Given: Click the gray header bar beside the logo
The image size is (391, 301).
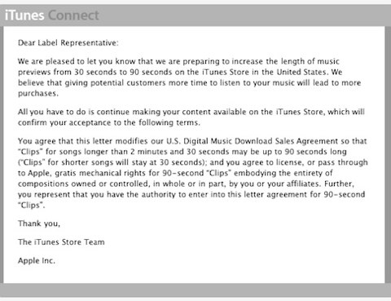Looking at the screenshot, I should tap(244, 15).
